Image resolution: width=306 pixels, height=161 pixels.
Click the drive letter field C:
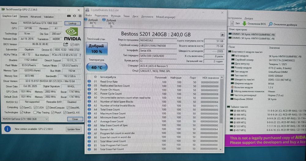click(x=158, y=60)
